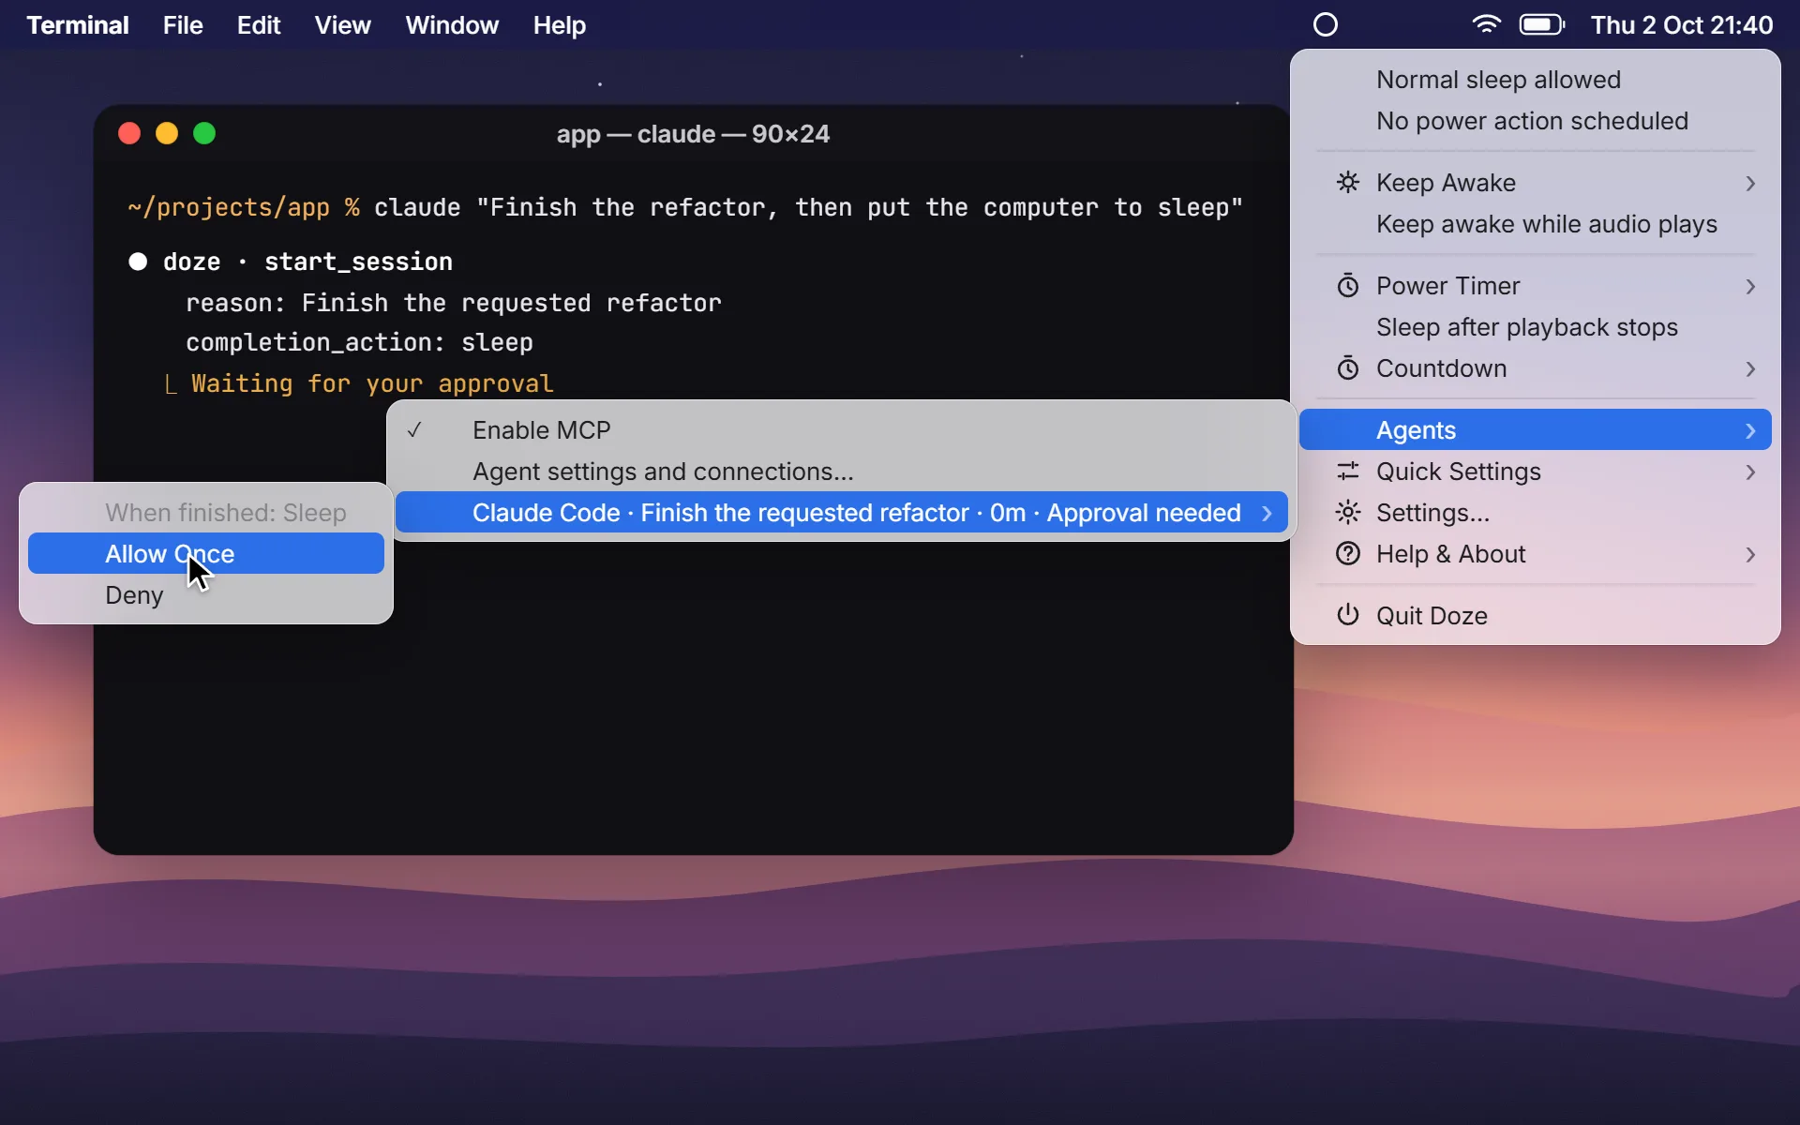Click the Power Timer clock icon
1800x1125 pixels.
(x=1347, y=286)
